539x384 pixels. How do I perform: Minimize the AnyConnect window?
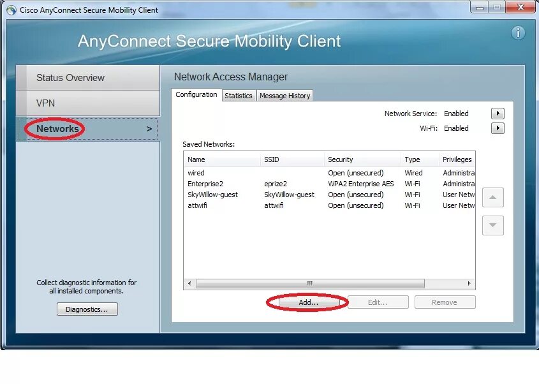480,7
